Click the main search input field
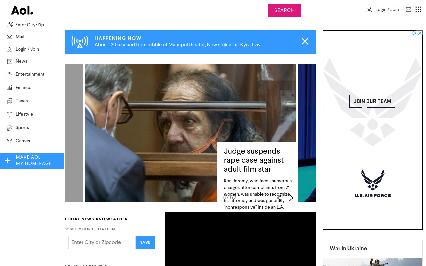This screenshot has height=266, width=426. (175, 11)
